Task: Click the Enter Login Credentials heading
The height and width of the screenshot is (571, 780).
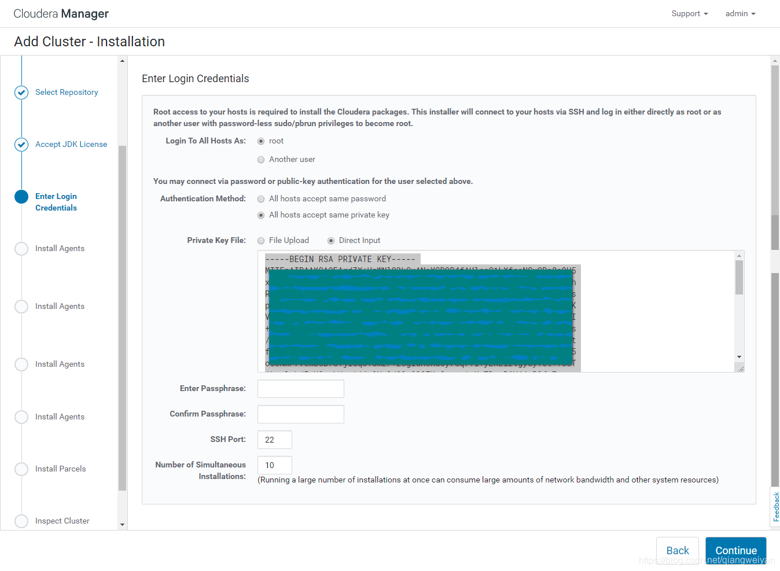Action: pos(196,79)
